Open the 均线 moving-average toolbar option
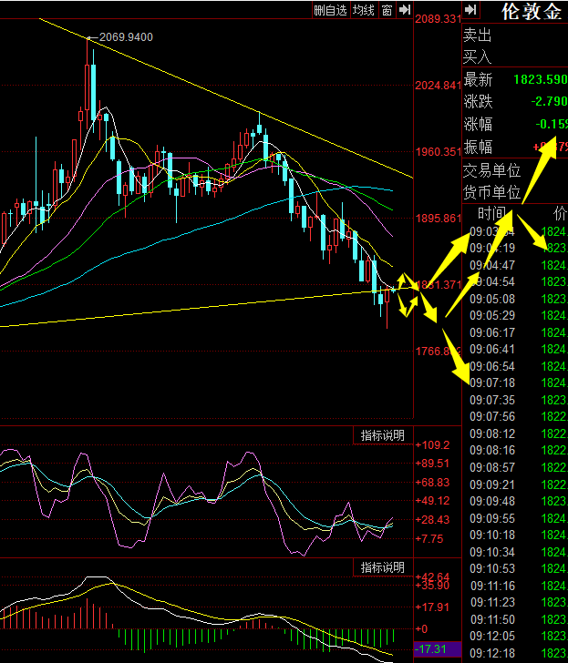 [x=364, y=10]
